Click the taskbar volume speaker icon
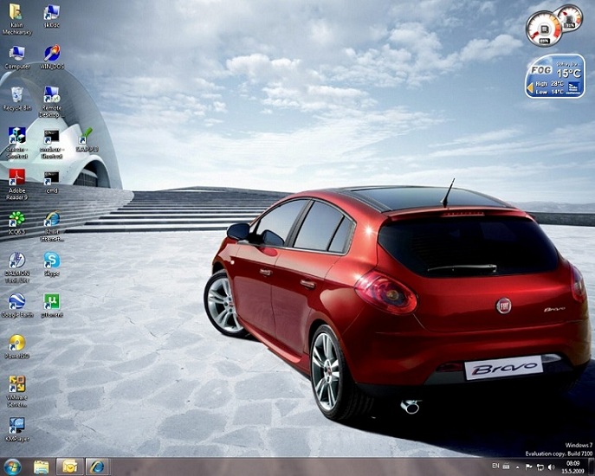This screenshot has width=595, height=476. click(x=552, y=466)
